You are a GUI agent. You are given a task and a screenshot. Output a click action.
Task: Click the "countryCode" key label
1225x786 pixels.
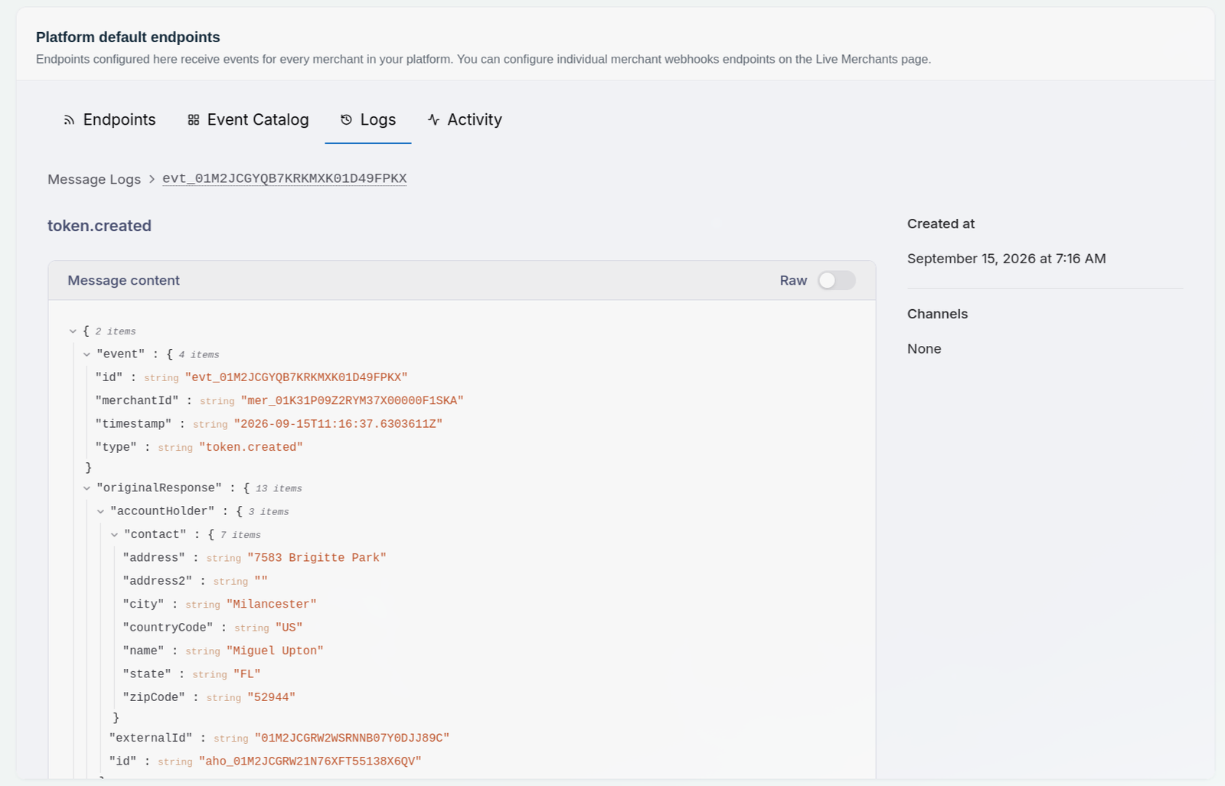pos(168,628)
